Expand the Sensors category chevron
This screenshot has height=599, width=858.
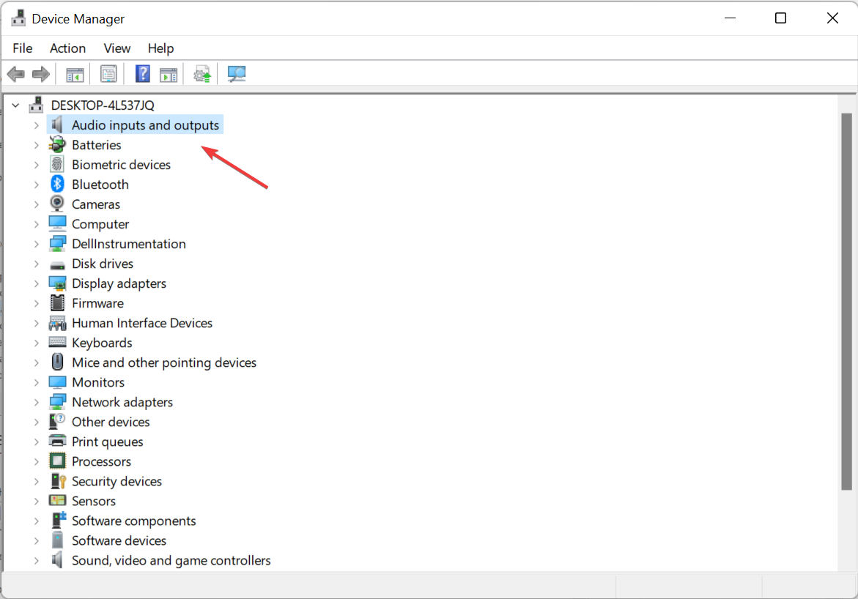point(36,501)
